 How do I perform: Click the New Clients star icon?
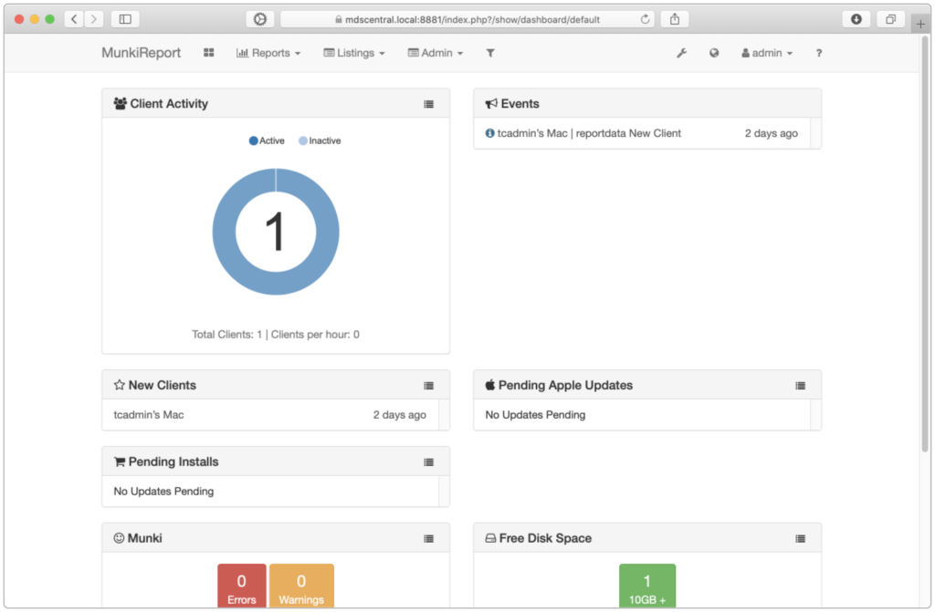(x=120, y=385)
